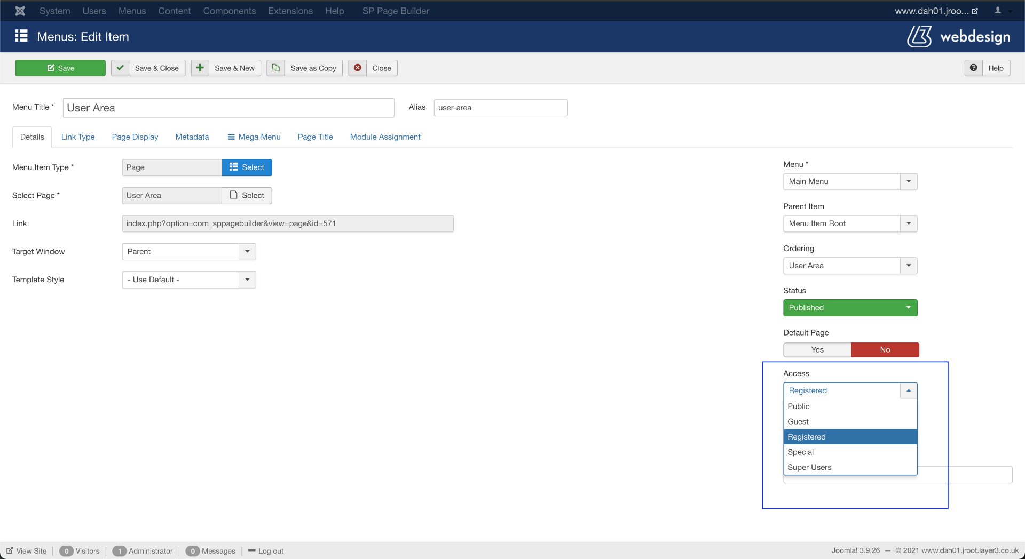The height and width of the screenshot is (559, 1025).
Task: Open the Menus menu in top bar
Action: pyautogui.click(x=132, y=11)
